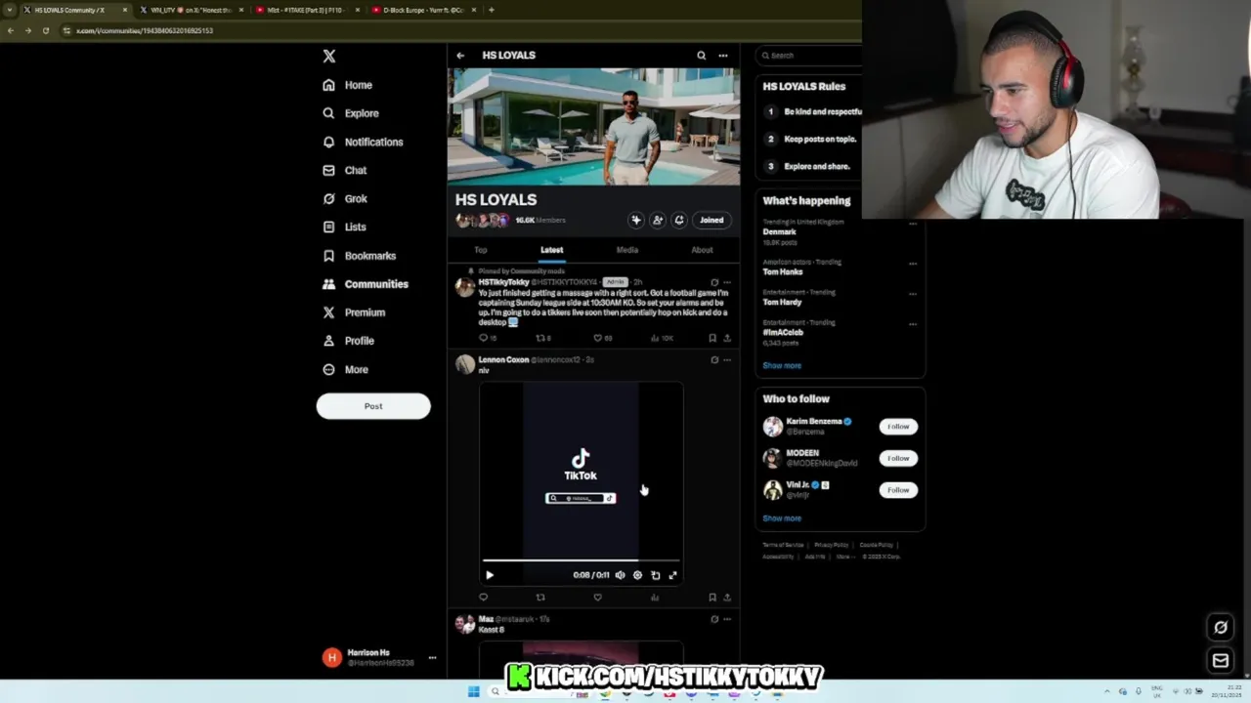Seek on the video progress bar
1251x703 pixels.
pos(581,561)
